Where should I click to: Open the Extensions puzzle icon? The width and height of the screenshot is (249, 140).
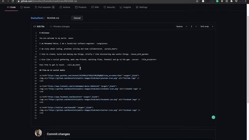(x=231, y=1)
